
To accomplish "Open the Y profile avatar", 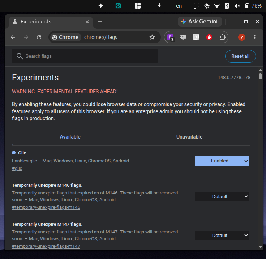I will coord(241,37).
